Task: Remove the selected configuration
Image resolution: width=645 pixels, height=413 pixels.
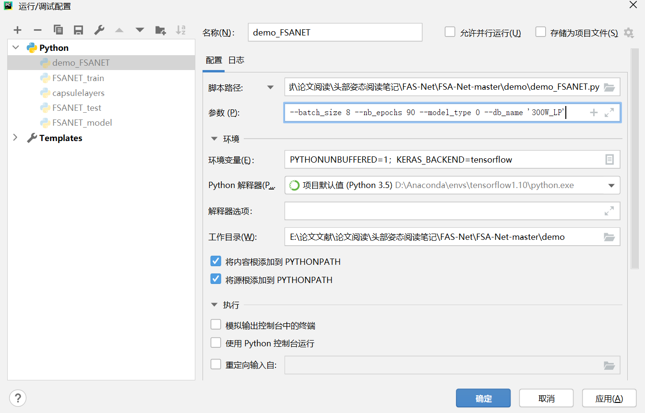Action: click(x=37, y=30)
